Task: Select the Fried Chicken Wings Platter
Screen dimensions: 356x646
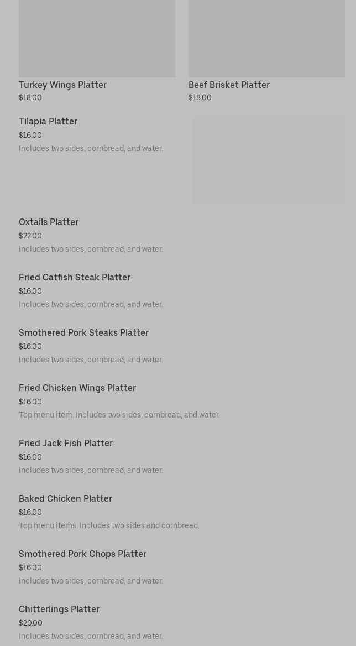Action: pyautogui.click(x=77, y=388)
